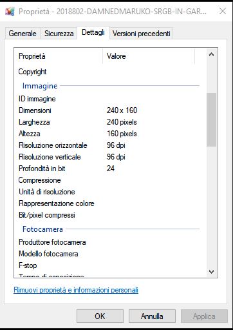Open the Versioni precedenti tab
Viewport: 233px width, 330px height.
click(142, 34)
